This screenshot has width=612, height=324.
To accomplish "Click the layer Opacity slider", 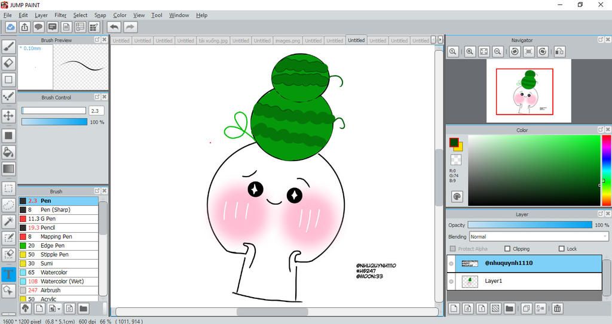I will pos(530,225).
